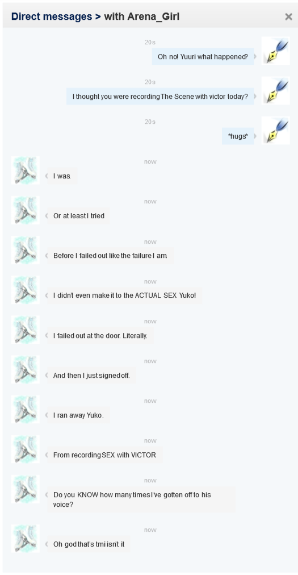The width and height of the screenshot is (298, 575).
Task: Select the '*hugs*' message bubble
Action: tap(238, 136)
